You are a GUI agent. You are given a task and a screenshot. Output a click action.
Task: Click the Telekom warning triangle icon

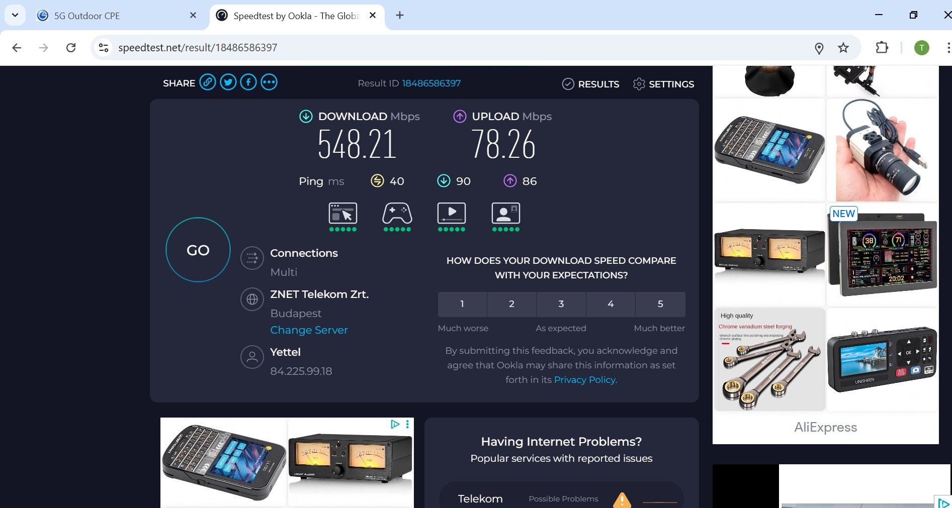click(x=622, y=499)
